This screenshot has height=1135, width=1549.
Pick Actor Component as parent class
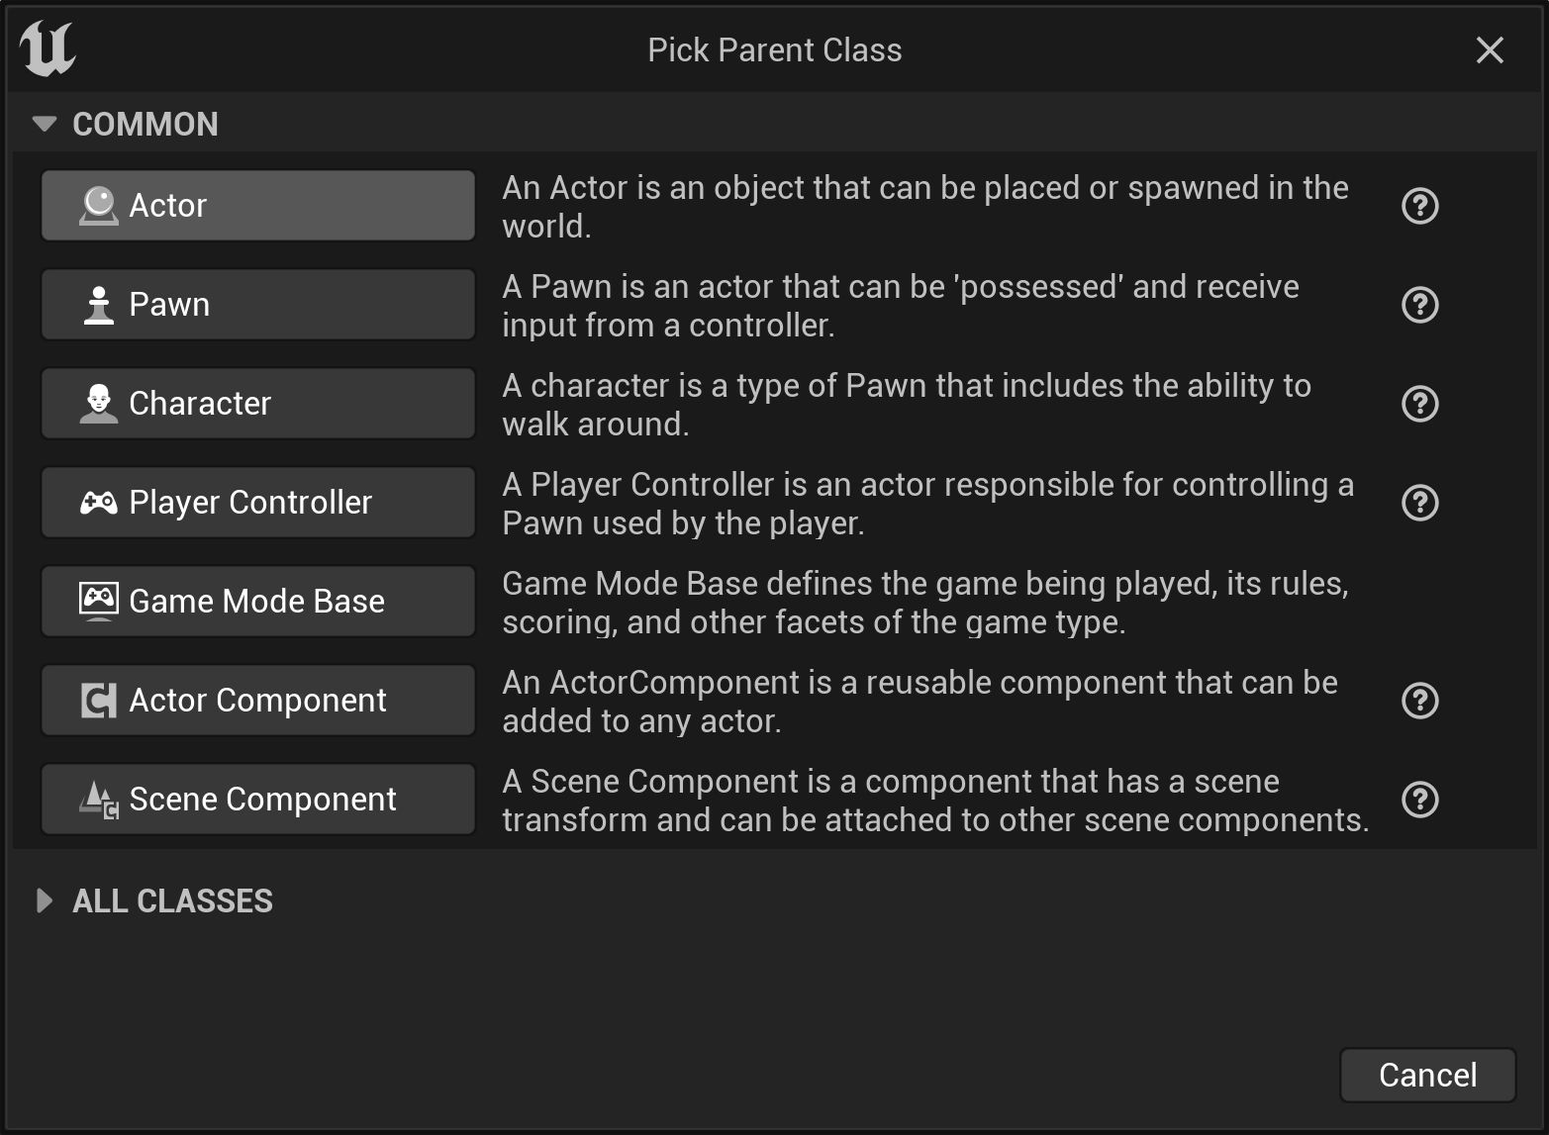point(257,701)
